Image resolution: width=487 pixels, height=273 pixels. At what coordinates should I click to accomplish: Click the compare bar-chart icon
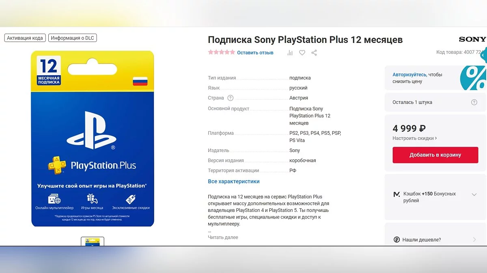click(x=290, y=53)
